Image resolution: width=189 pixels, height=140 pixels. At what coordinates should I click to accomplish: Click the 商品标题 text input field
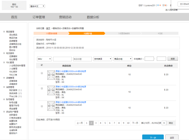82,59
